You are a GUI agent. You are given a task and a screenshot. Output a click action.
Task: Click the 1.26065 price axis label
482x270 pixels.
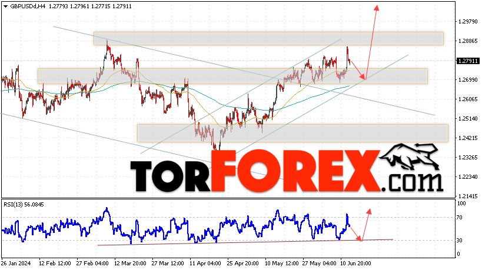(468, 99)
